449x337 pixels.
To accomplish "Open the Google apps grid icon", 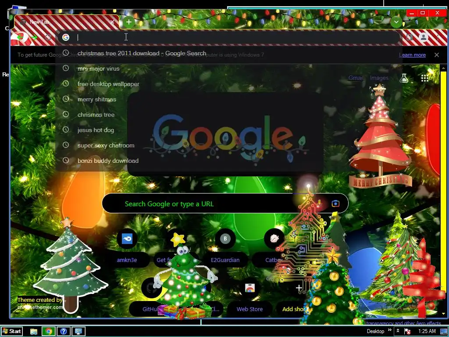I will pos(424,78).
